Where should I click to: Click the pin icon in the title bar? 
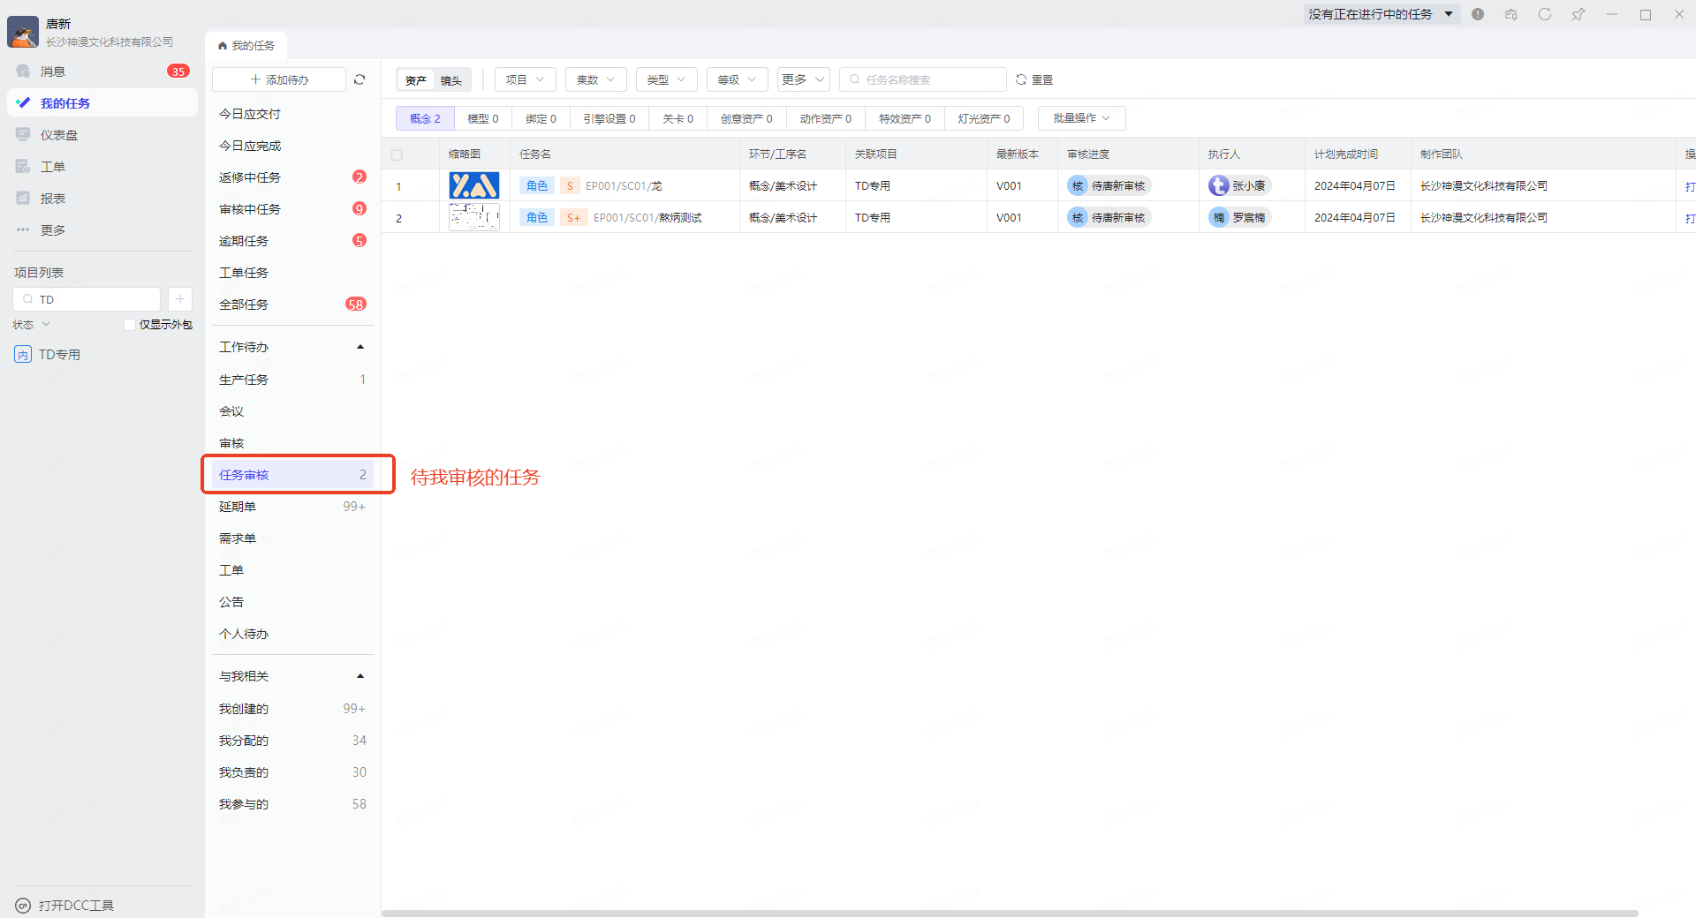(1578, 14)
